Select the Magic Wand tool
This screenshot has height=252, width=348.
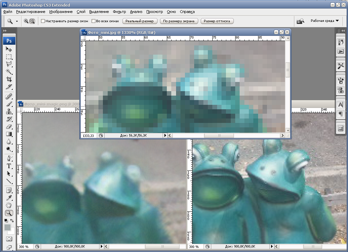[9, 72]
